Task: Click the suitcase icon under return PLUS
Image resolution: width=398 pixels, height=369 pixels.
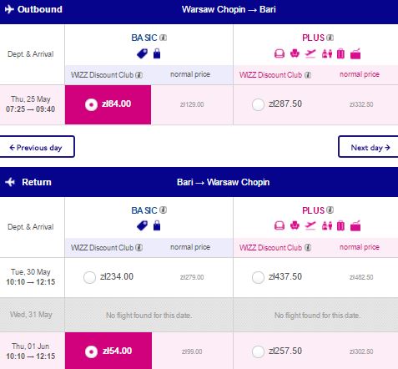Action: 340,226
